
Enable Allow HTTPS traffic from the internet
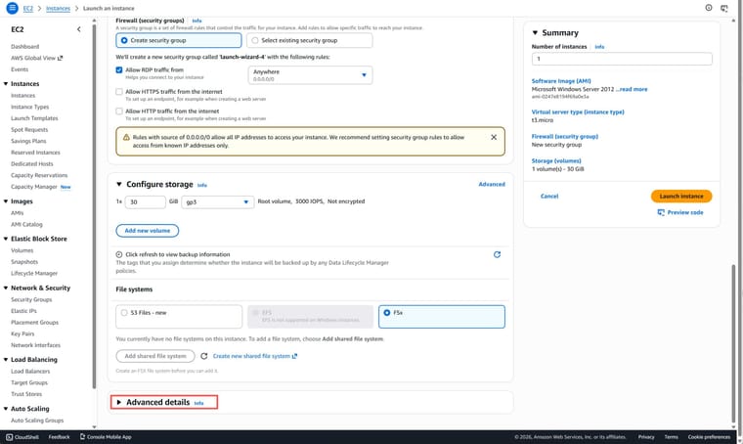(119, 92)
